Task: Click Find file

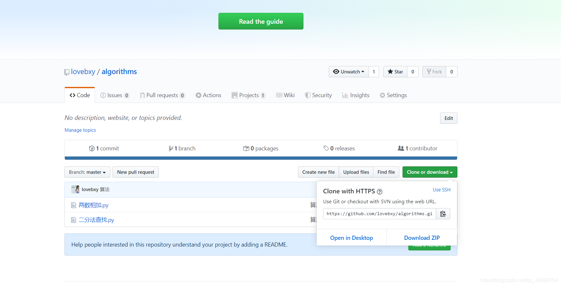Action: coord(386,172)
